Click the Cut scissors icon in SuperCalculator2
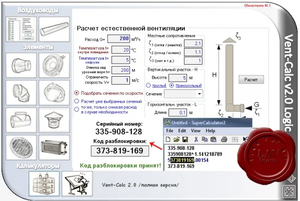Image resolution: width=300 pixels, height=201 pixels. coord(196,139)
